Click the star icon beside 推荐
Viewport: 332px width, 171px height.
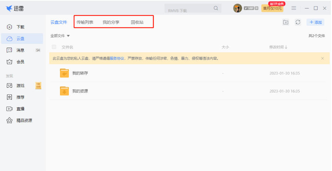point(9,97)
